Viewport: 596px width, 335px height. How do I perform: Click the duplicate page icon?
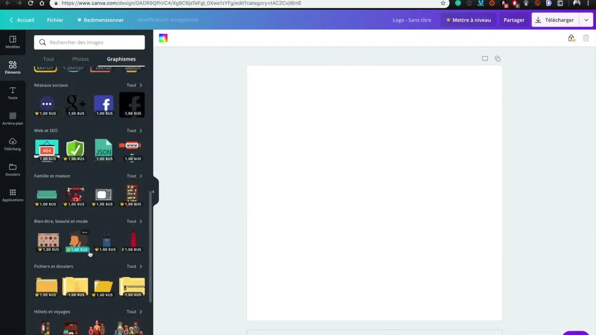point(498,59)
